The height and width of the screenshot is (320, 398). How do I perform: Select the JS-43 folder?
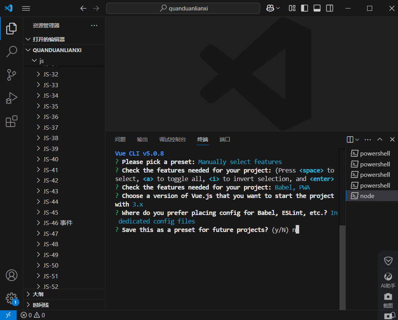64,191
